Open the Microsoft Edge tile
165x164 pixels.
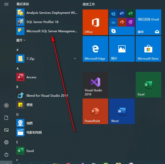click(95, 49)
